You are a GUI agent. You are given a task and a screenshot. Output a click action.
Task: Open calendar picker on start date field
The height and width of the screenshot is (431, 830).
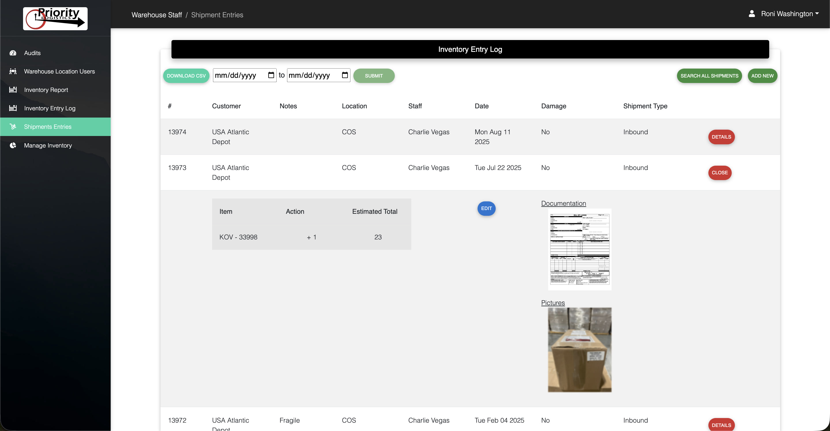[x=271, y=75]
